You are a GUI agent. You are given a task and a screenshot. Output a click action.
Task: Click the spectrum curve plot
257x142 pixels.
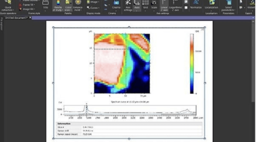[x=130, y=110]
